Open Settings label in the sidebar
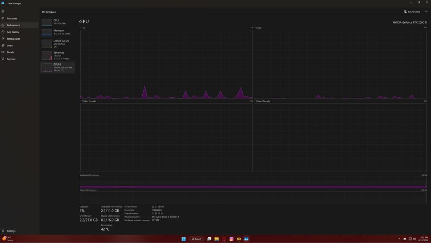 [11, 231]
